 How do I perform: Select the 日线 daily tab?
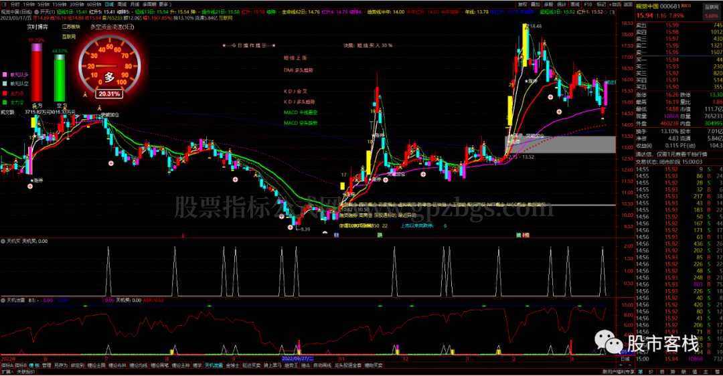pyautogui.click(x=109, y=5)
